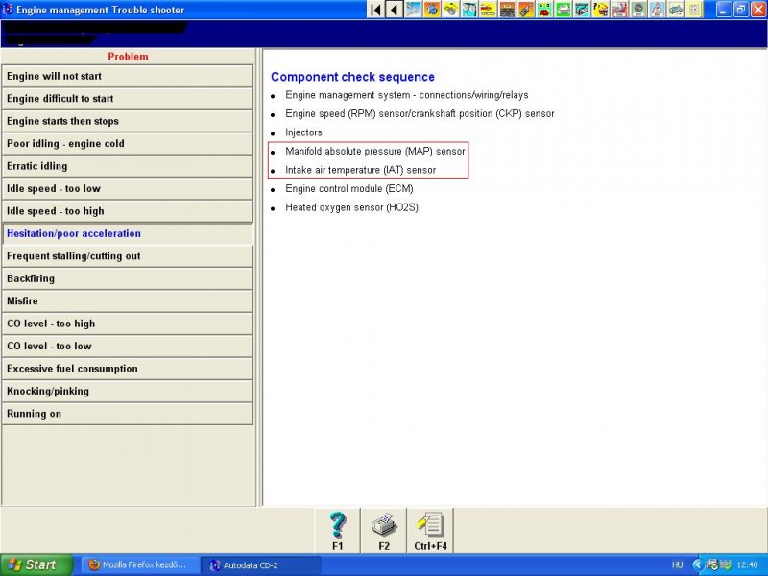Image resolution: width=768 pixels, height=576 pixels.
Task: Click the cyan icon with two round pulleys
Action: tap(469, 10)
